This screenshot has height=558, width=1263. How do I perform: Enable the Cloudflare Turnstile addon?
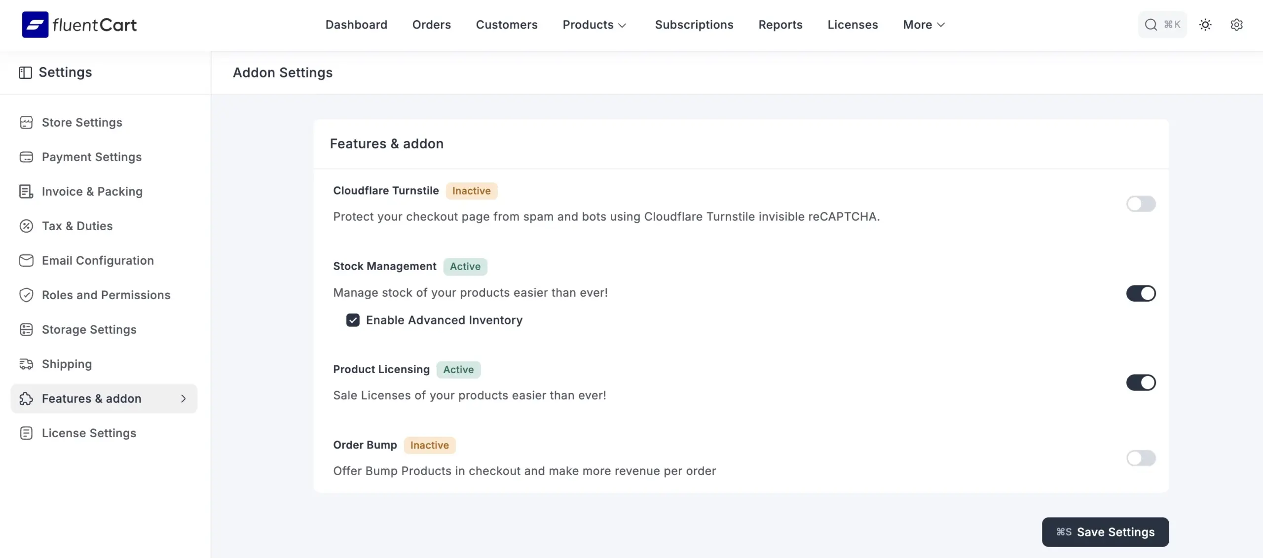(x=1141, y=204)
